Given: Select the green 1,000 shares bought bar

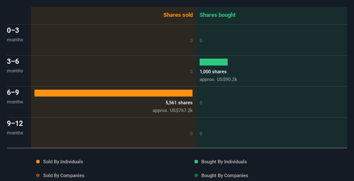Looking at the screenshot, I should 213,62.
